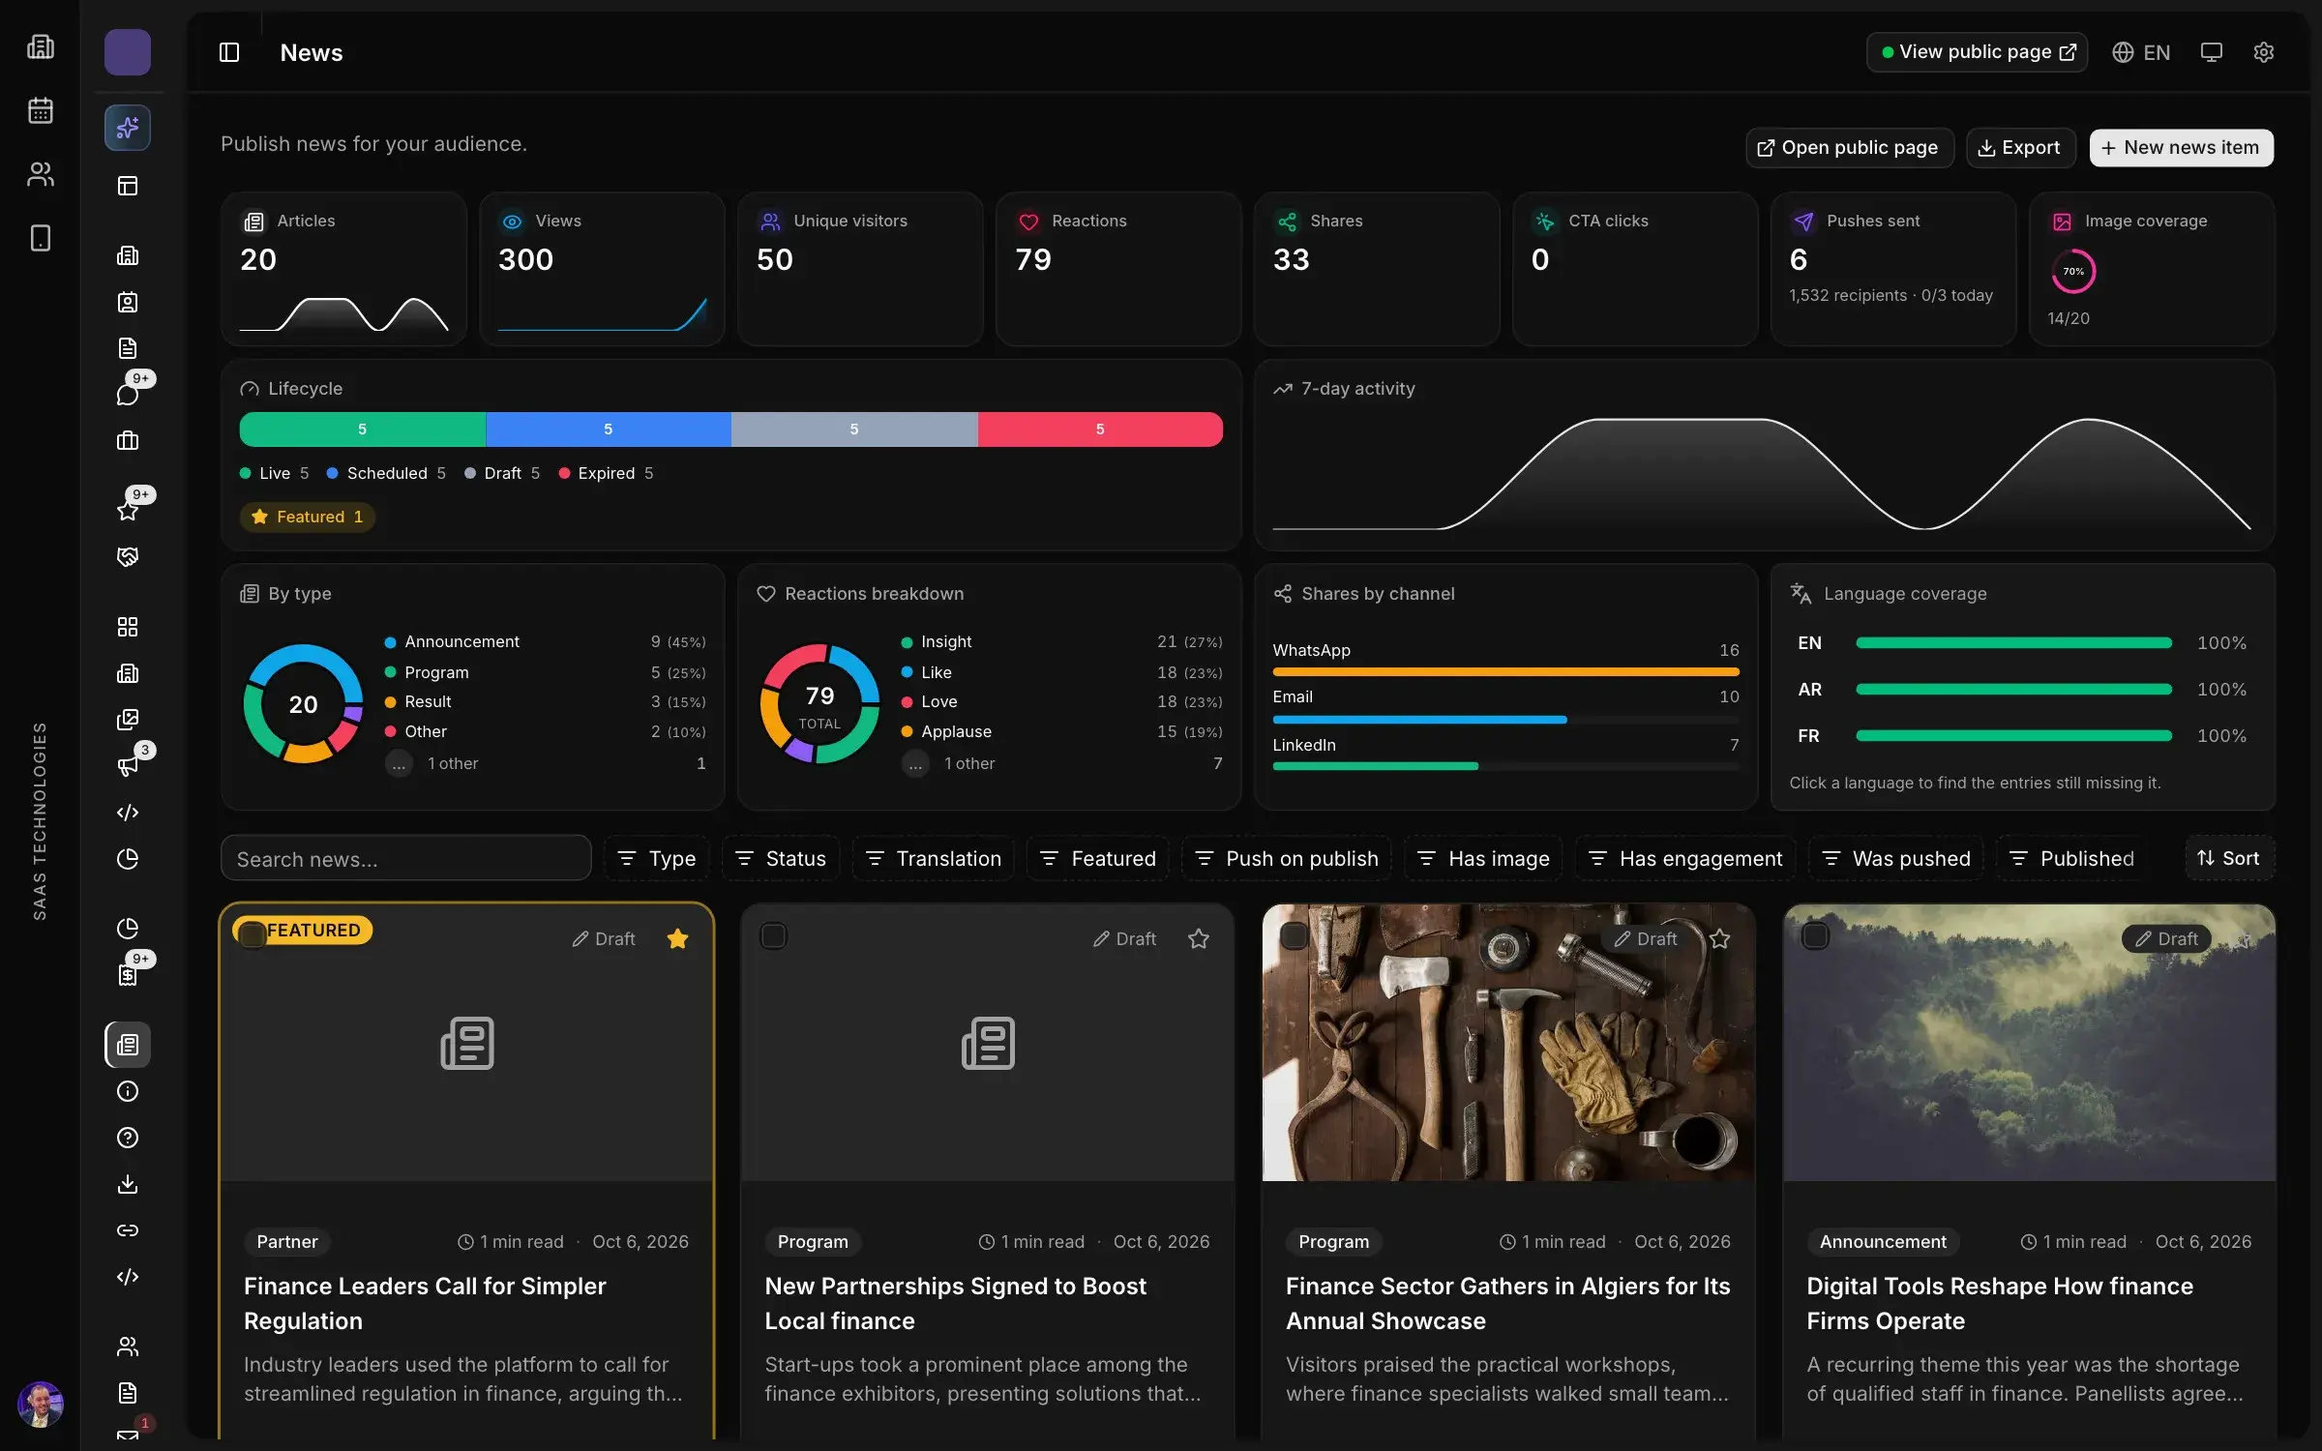
Task: Open the user avatar in the bottom-left corner
Action: (x=41, y=1404)
